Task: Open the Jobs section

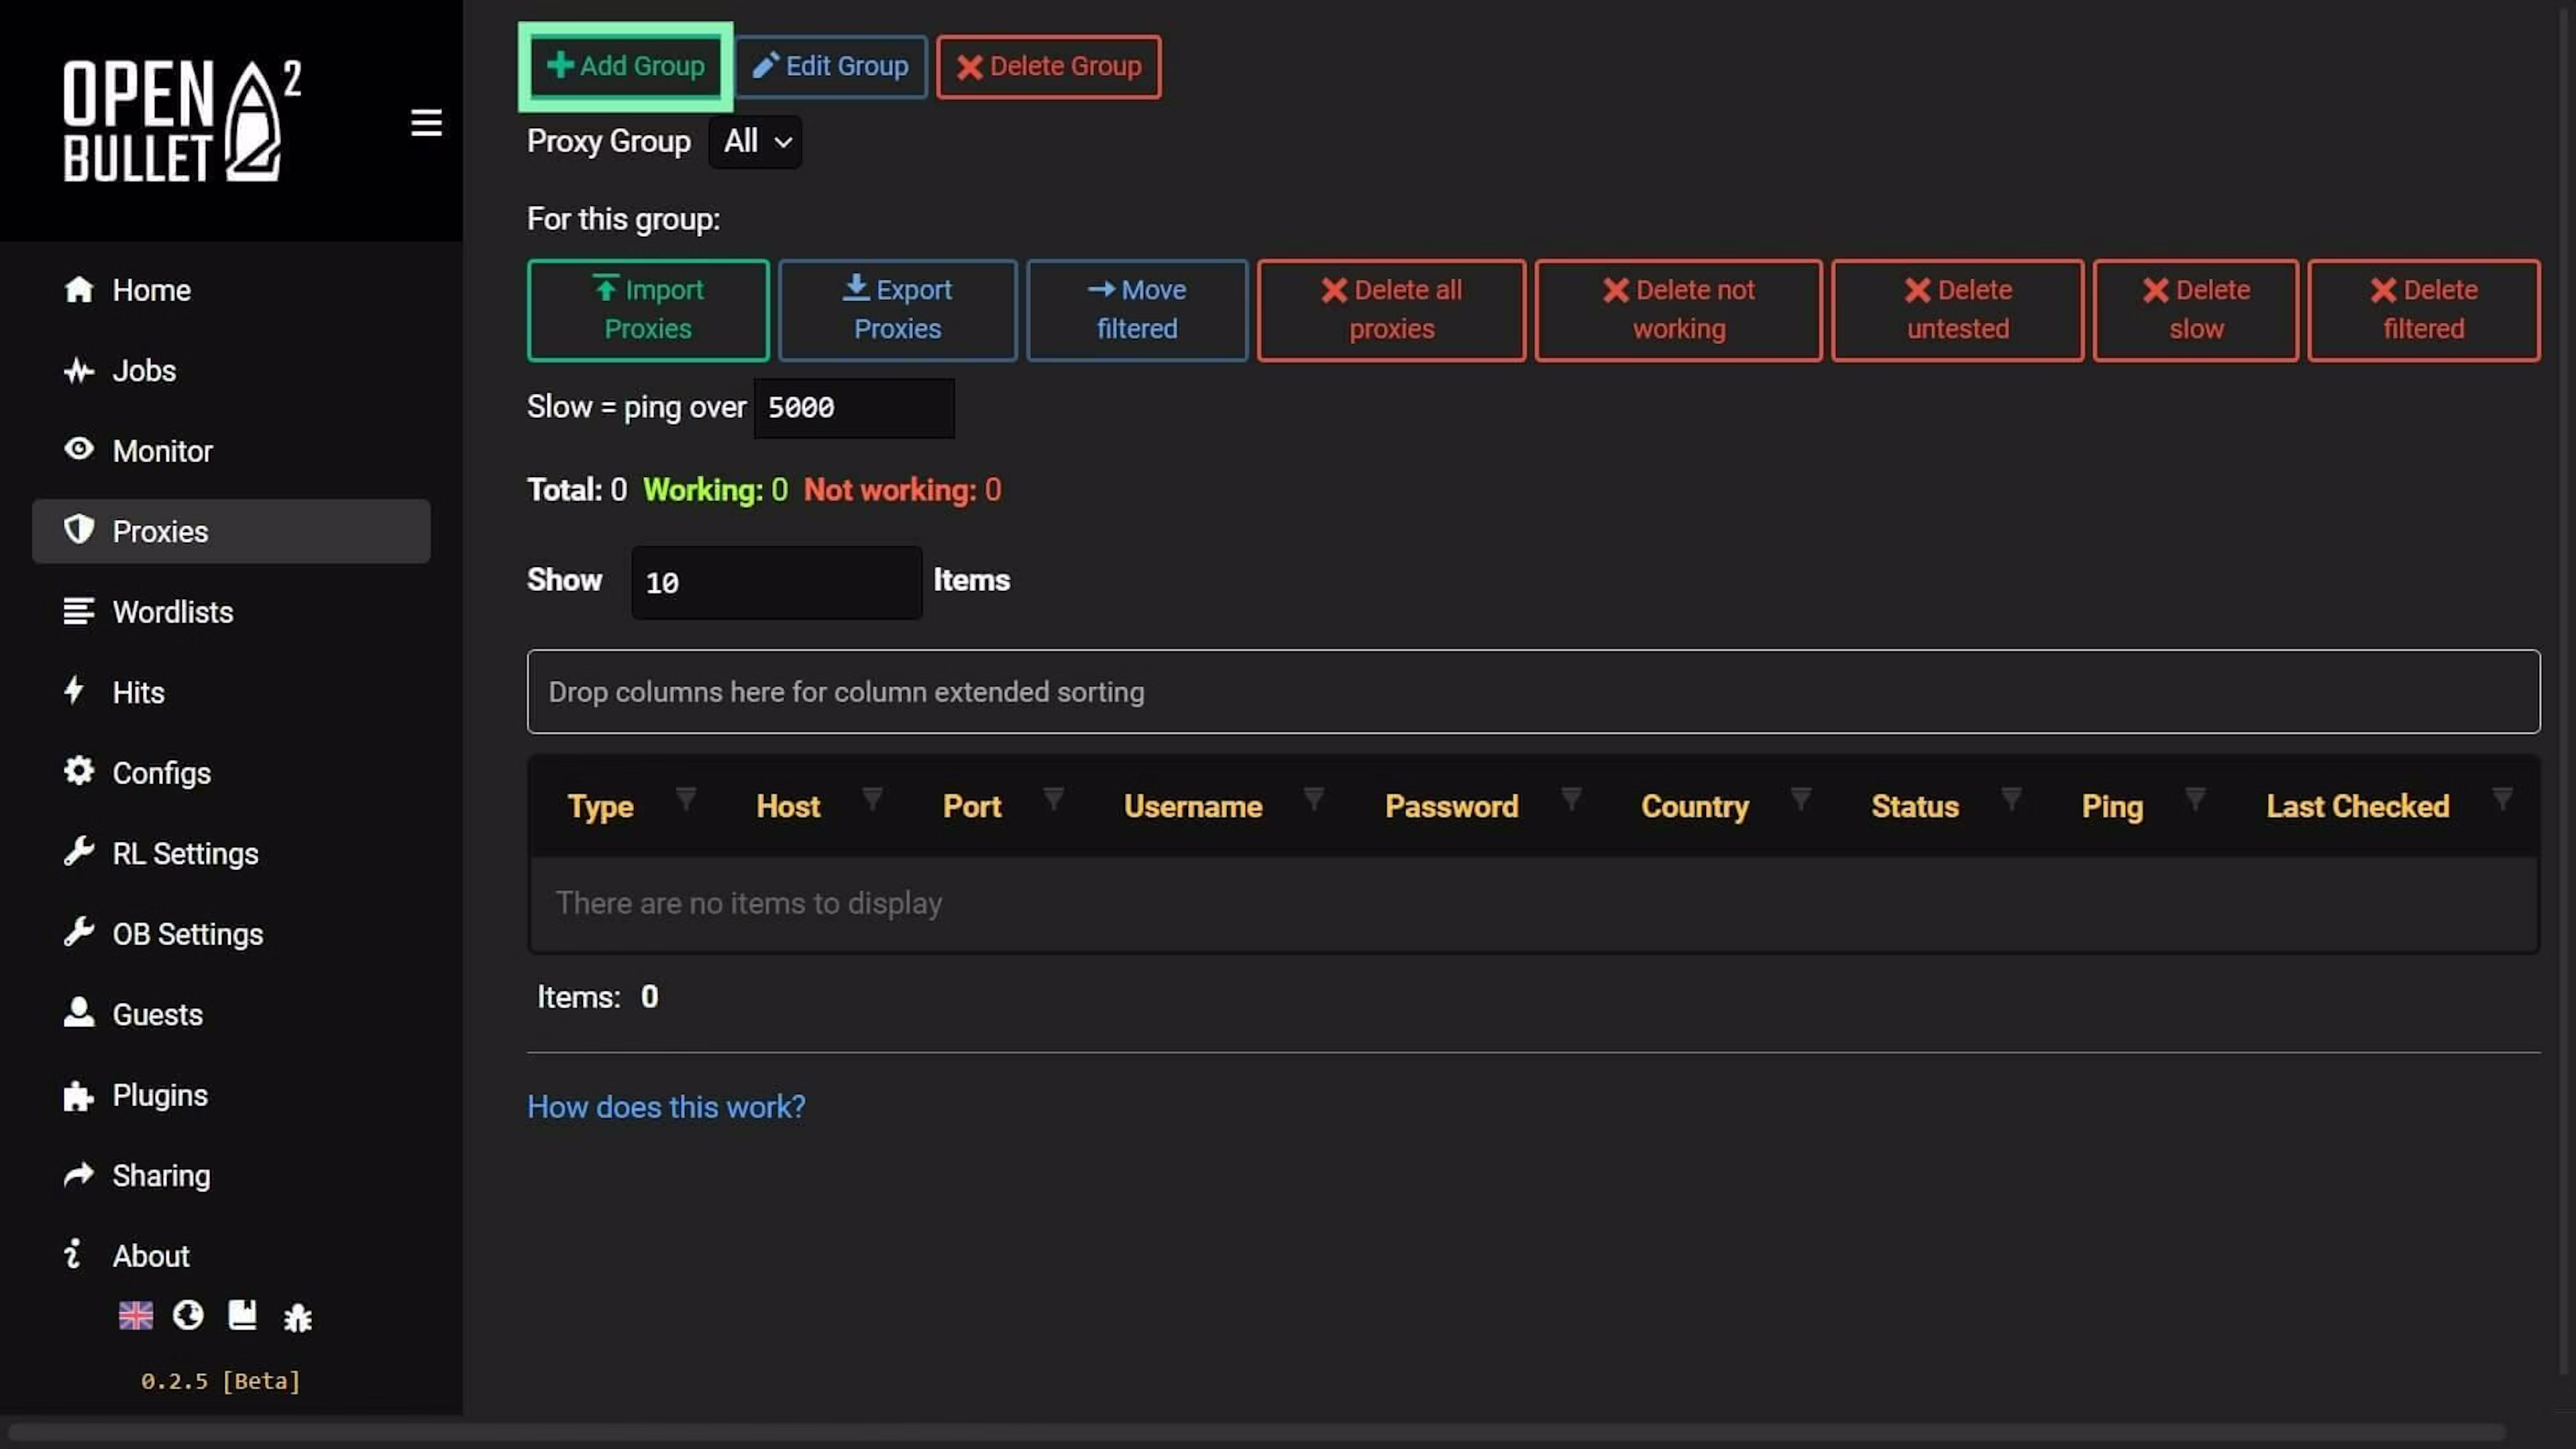Action: pyautogui.click(x=231, y=370)
